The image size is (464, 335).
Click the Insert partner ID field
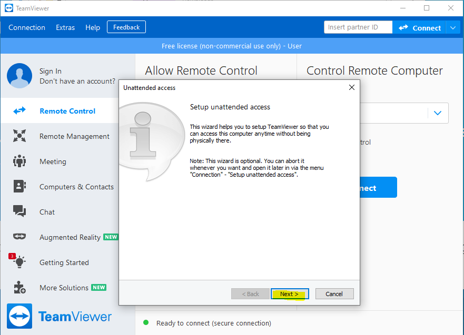pos(358,27)
